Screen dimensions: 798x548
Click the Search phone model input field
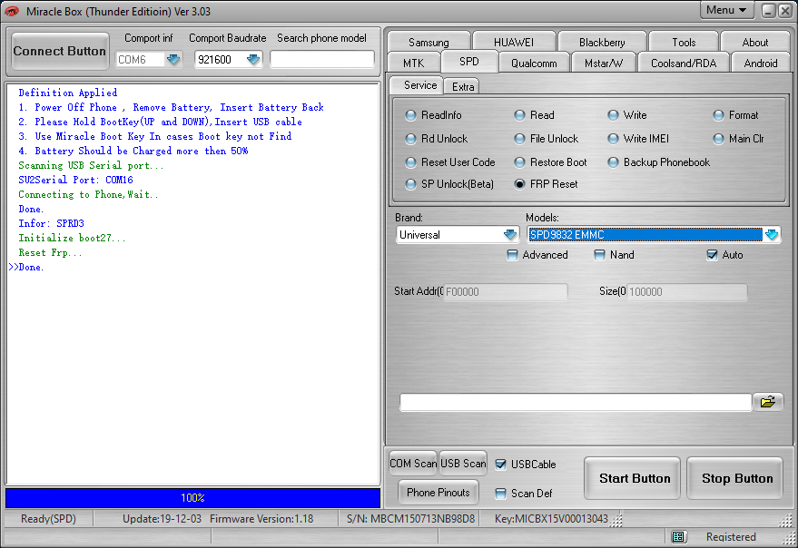(x=322, y=60)
